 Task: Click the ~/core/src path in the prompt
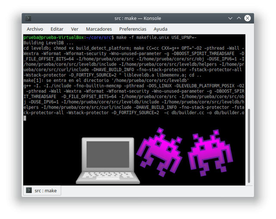pos(99,38)
